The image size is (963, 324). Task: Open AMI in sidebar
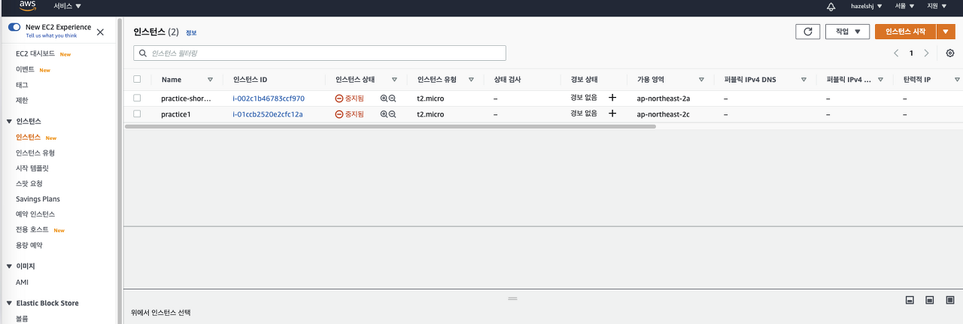coord(22,282)
